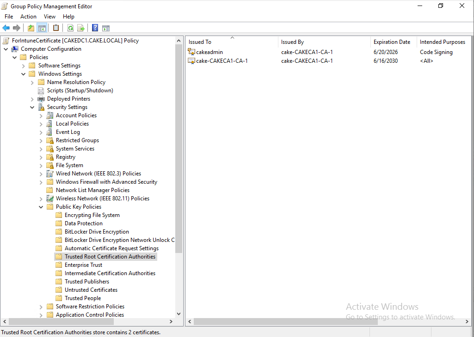
Task: Click the Event Log icon
Action: [50, 132]
